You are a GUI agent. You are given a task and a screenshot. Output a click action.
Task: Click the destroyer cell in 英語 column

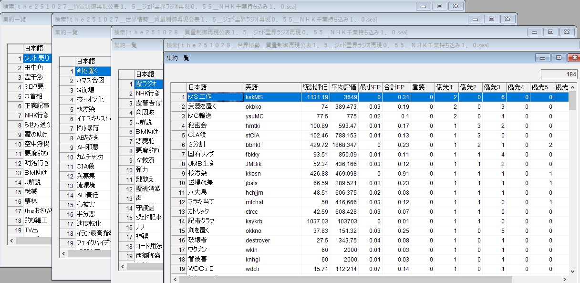coord(272,240)
